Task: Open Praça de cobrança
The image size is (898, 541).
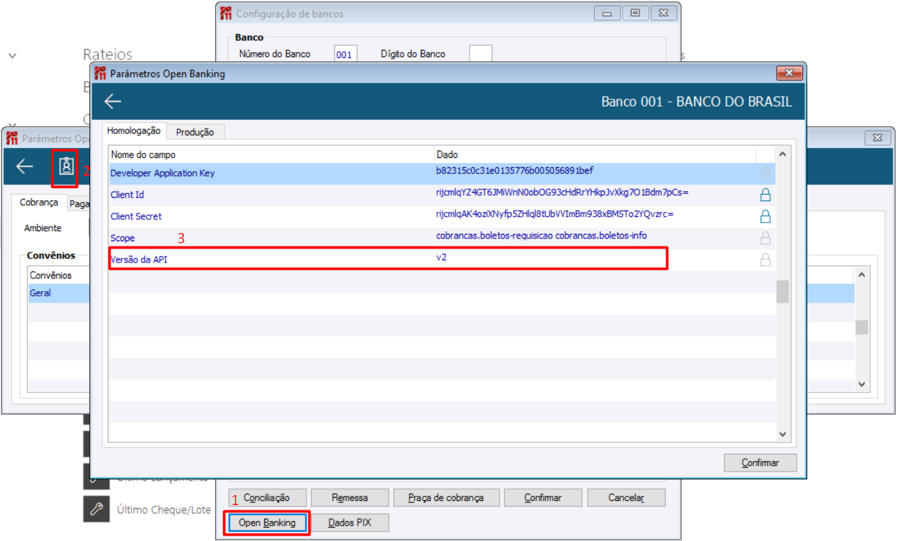Action: click(446, 498)
